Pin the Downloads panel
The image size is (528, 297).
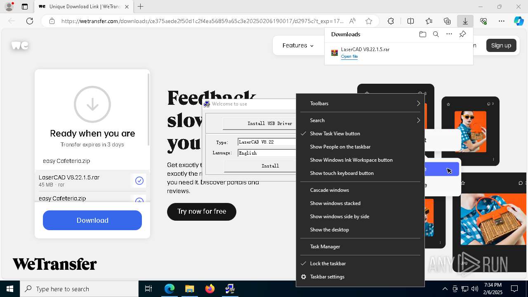point(462,34)
